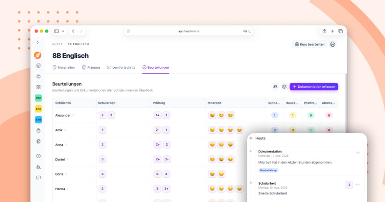The height and width of the screenshot is (202, 385).
Task: Open the Schularbeit entry three-dot menu
Action: coord(358,185)
